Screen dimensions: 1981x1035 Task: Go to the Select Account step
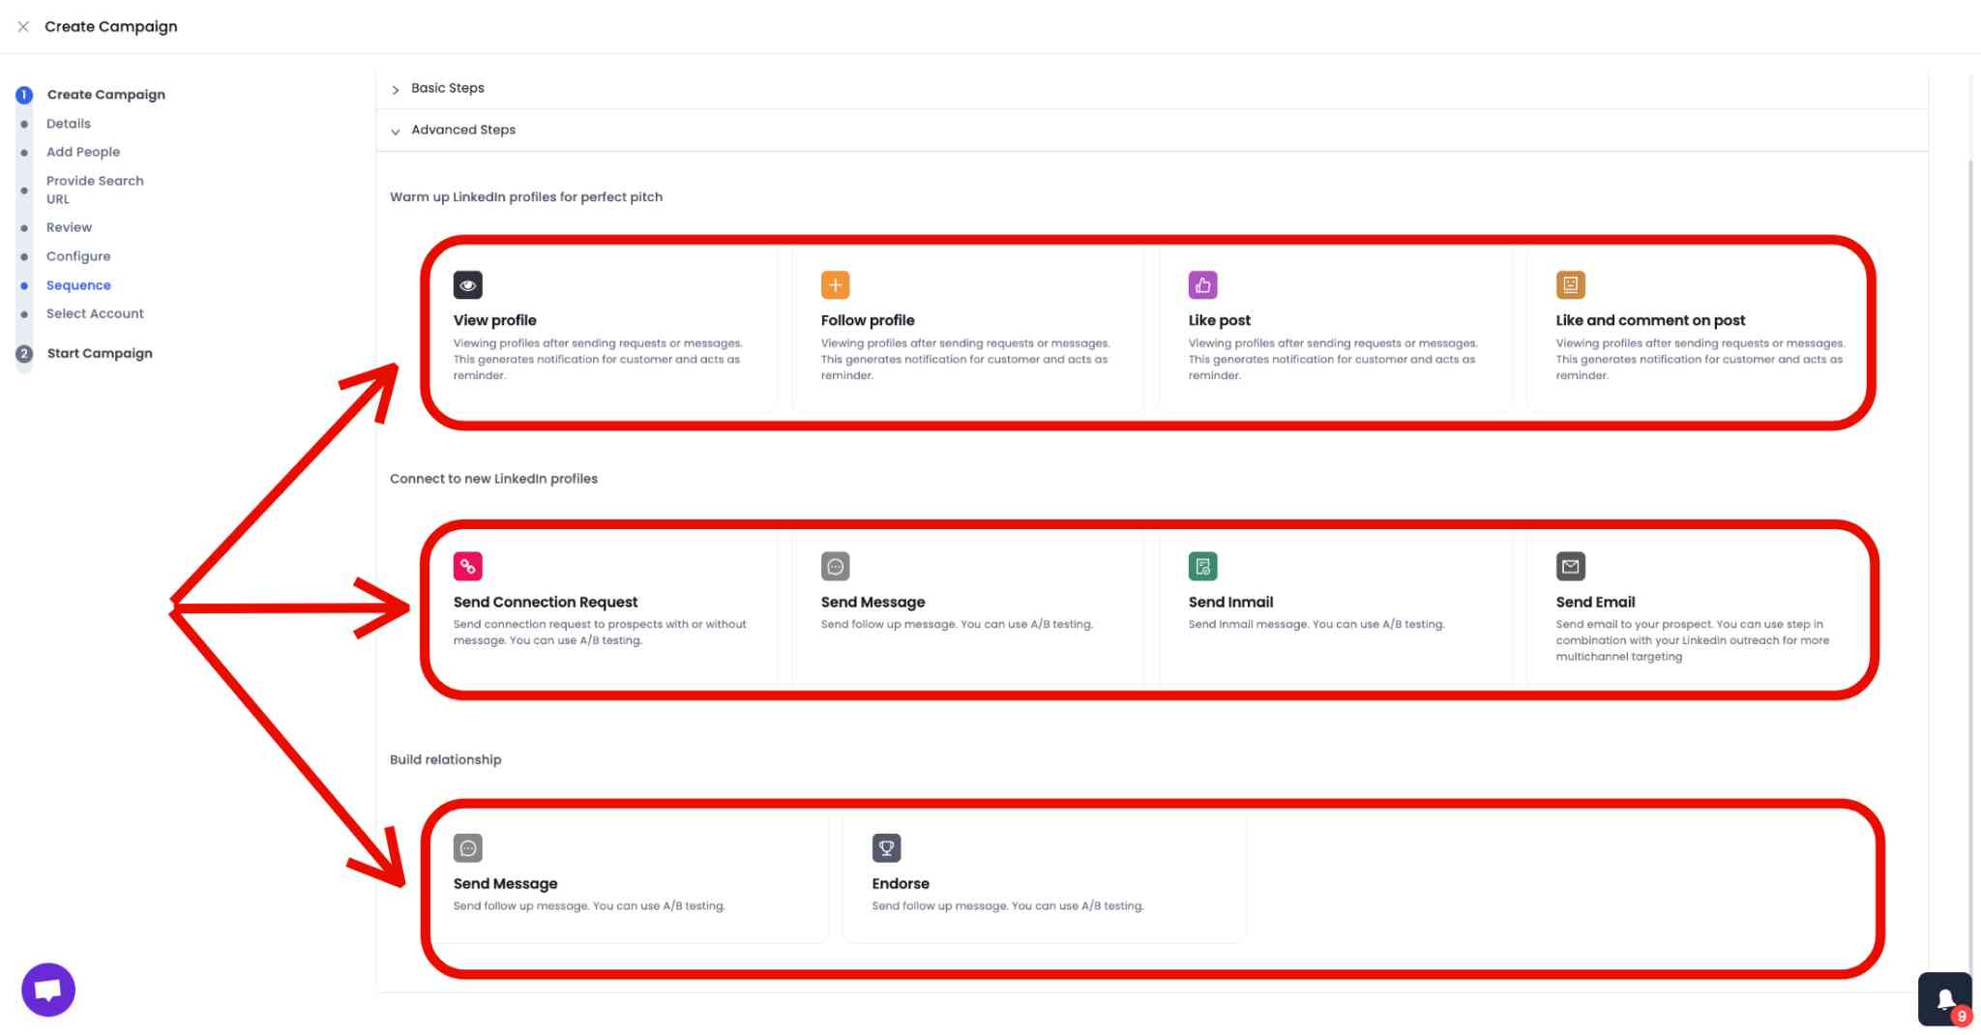pyautogui.click(x=95, y=313)
